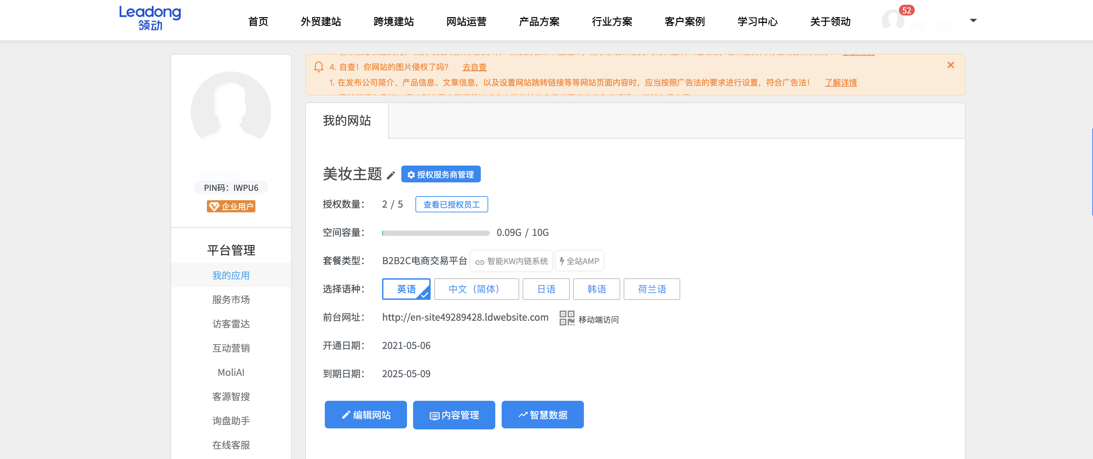Close the orange notice banner

(x=950, y=65)
